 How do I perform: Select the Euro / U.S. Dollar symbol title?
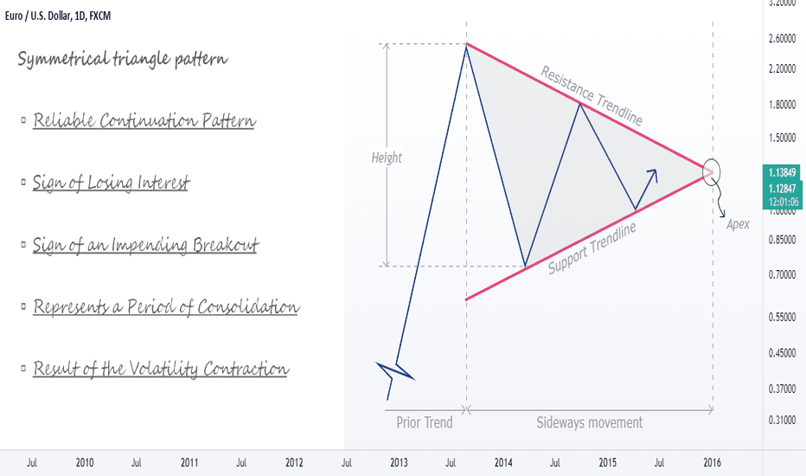(x=58, y=16)
